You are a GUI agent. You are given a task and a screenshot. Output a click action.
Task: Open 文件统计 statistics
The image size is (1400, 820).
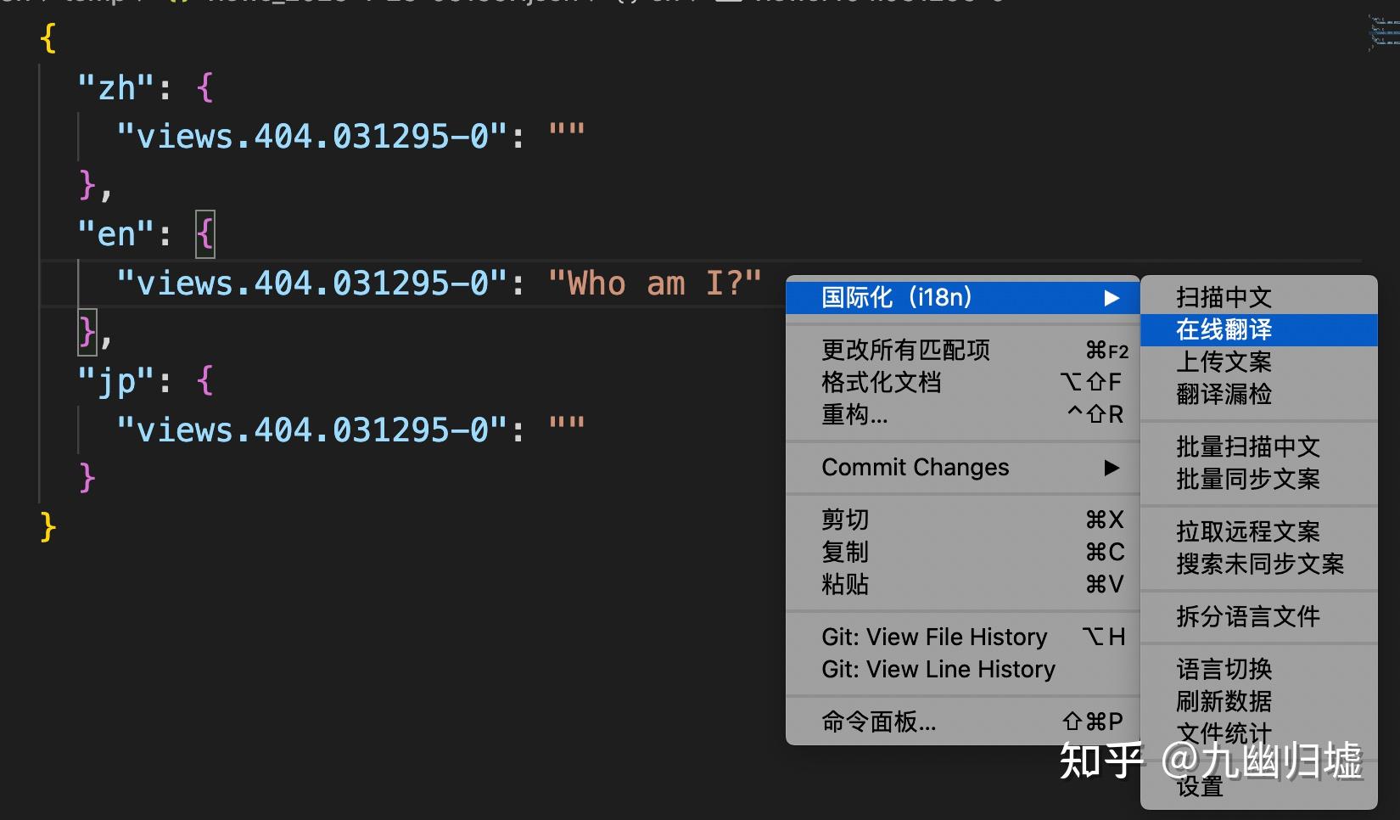click(x=1223, y=732)
